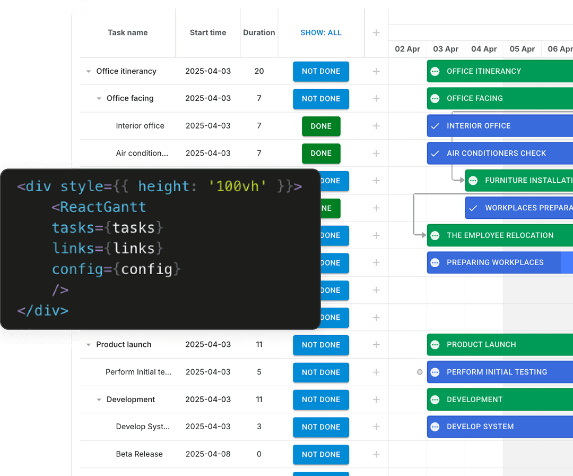Click the plus icon in Development row
The image size is (573, 476).
tap(376, 399)
